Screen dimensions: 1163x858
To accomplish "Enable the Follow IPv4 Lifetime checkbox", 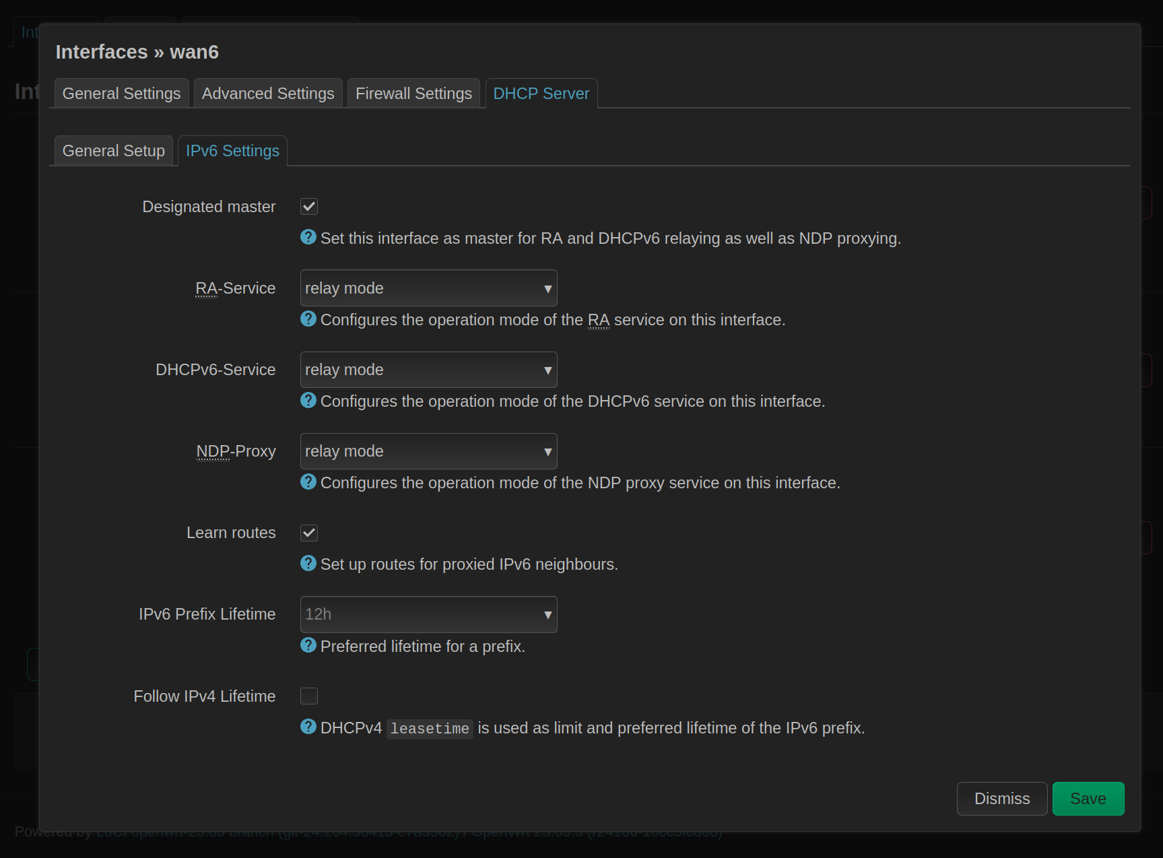I will 309,696.
